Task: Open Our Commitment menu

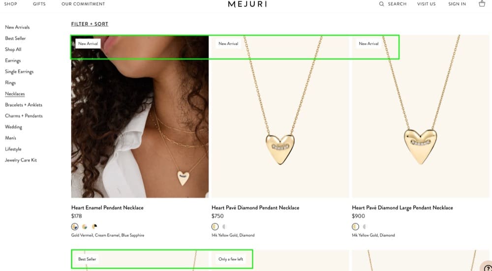Action: tap(83, 4)
